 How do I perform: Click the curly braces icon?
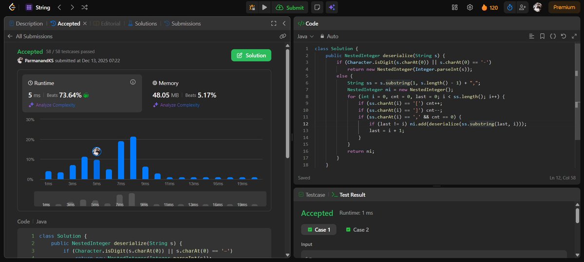(553, 36)
